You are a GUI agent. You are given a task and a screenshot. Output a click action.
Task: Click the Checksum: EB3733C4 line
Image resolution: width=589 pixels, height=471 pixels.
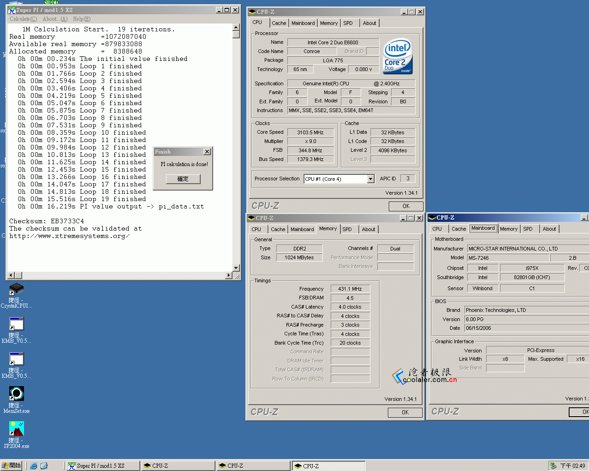tap(47, 221)
